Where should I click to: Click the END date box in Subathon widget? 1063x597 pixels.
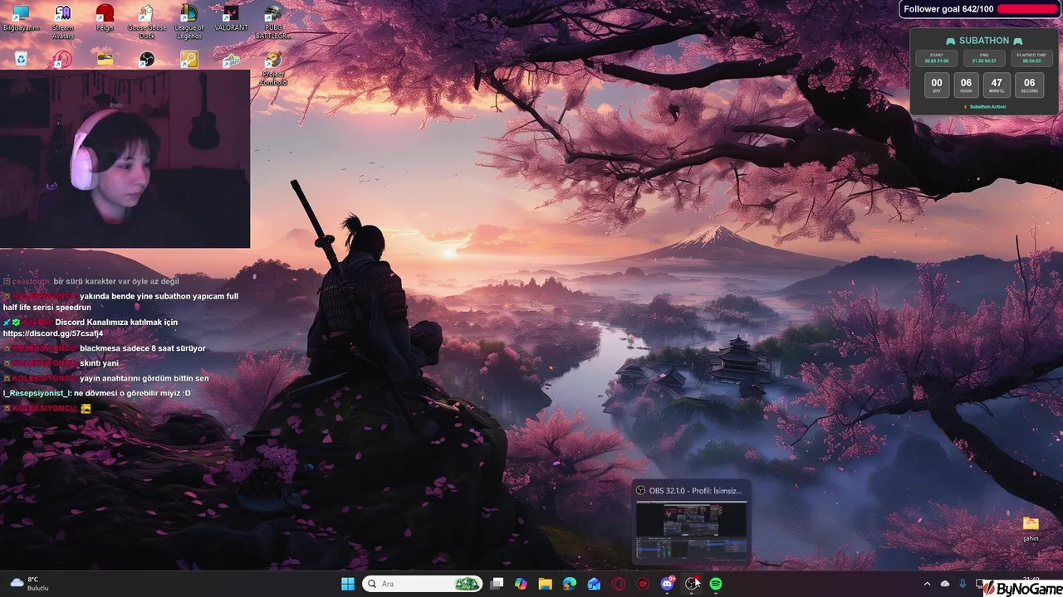tap(984, 58)
